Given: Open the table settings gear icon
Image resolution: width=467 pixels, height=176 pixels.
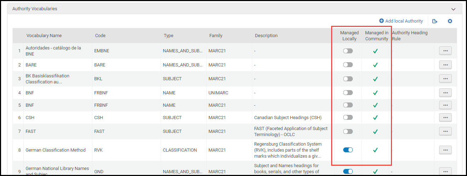Looking at the screenshot, I should point(450,21).
